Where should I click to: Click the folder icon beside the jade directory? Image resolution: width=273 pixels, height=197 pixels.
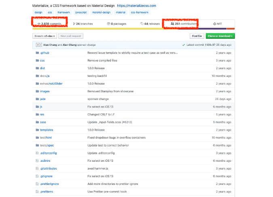(x=37, y=99)
